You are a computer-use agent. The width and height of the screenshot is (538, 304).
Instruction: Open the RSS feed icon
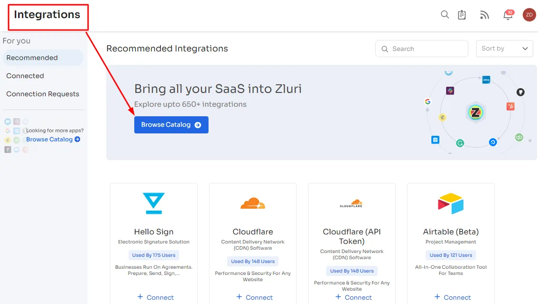click(485, 15)
